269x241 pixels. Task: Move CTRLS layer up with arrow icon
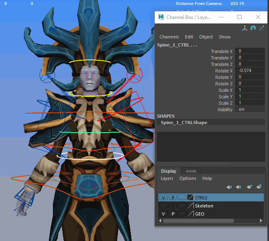229,187
